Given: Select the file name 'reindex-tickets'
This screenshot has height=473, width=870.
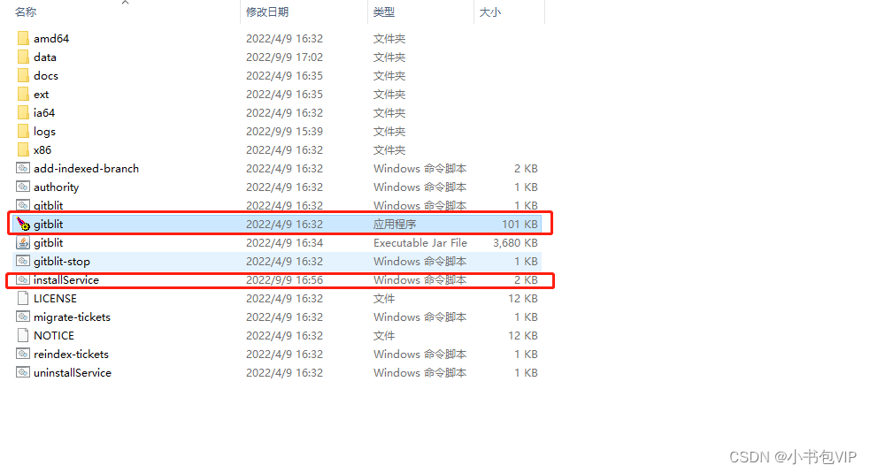Looking at the screenshot, I should pos(71,354).
